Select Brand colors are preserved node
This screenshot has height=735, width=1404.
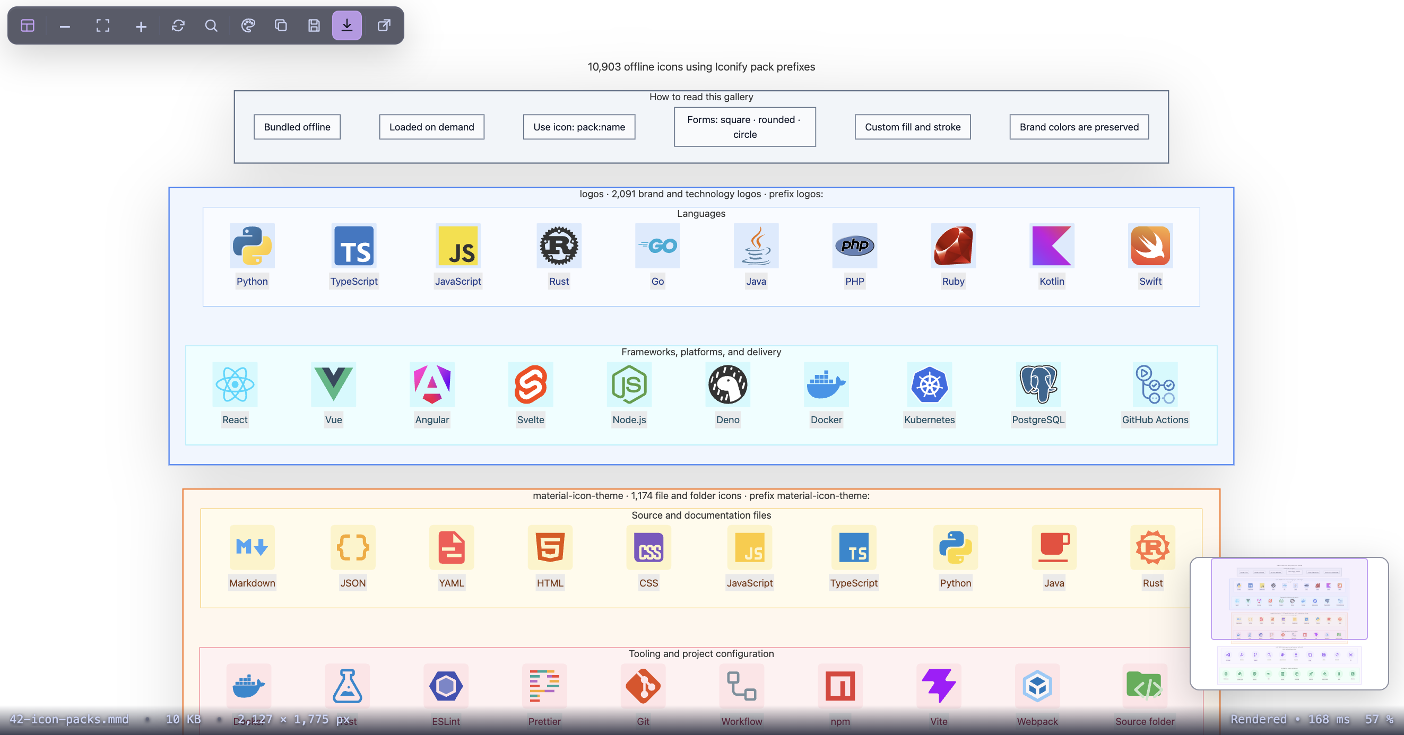[x=1079, y=127]
